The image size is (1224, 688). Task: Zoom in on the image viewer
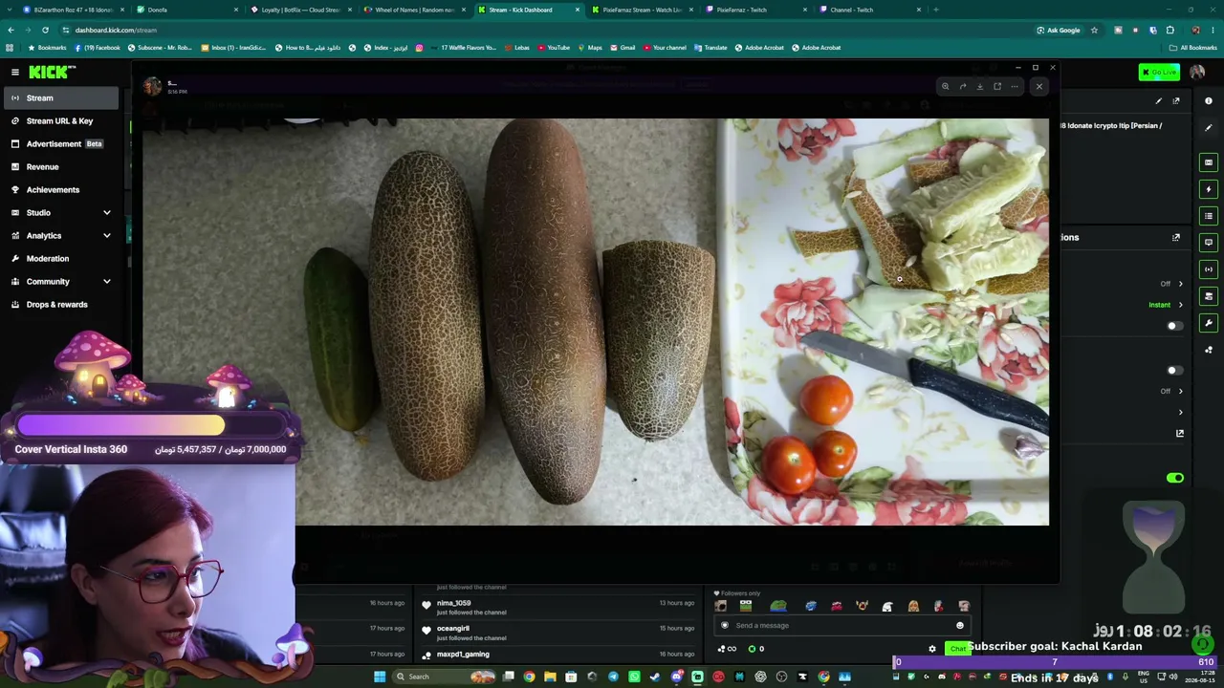pyautogui.click(x=945, y=87)
